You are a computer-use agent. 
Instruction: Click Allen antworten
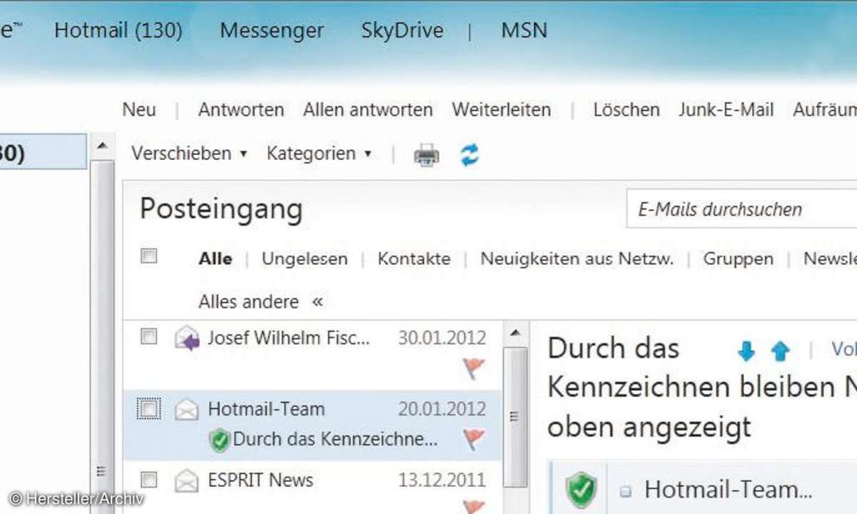[368, 110]
